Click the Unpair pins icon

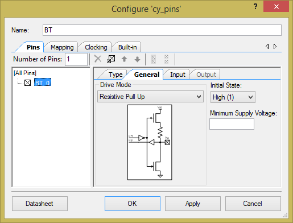[x=166, y=59]
